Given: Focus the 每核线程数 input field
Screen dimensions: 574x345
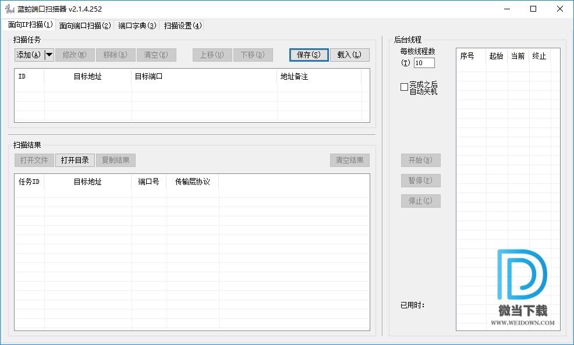Looking at the screenshot, I should [424, 63].
